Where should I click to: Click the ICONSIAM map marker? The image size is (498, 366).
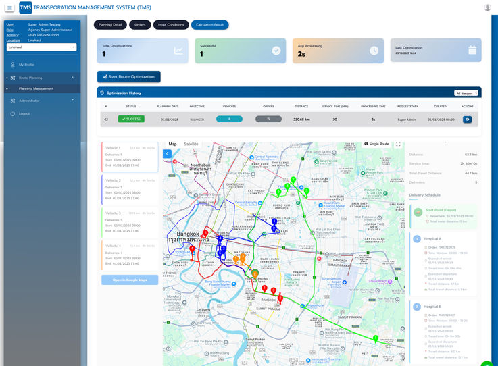click(193, 253)
